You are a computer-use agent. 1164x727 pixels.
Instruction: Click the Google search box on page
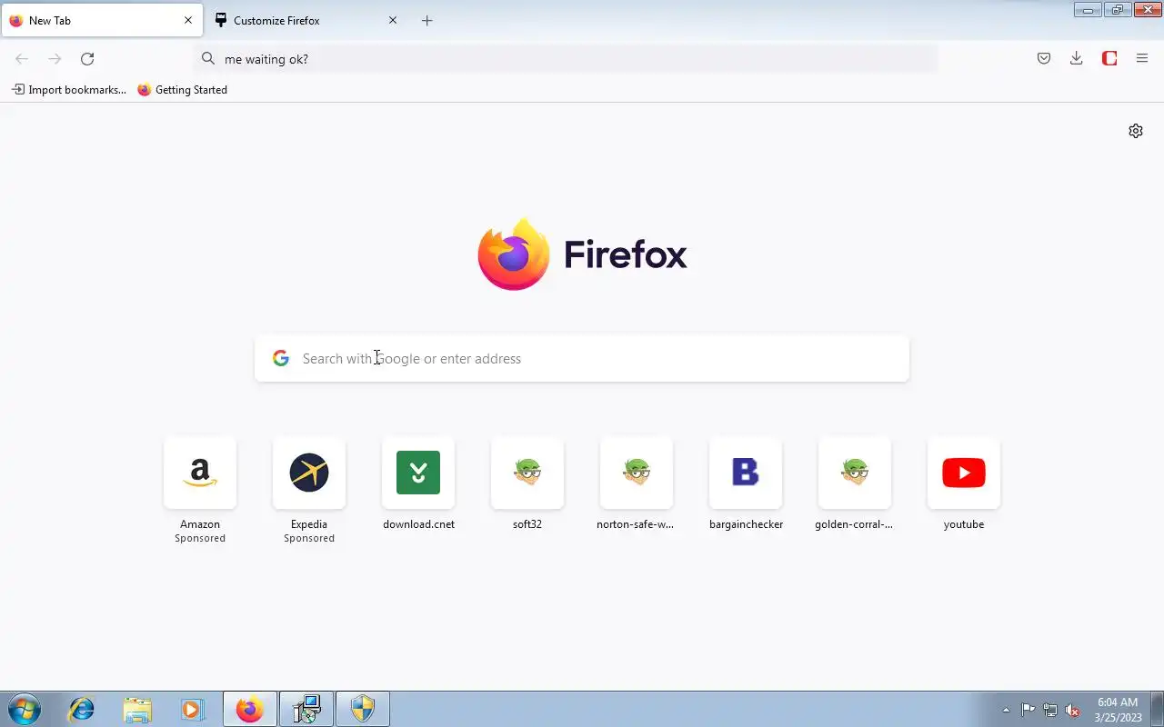point(582,359)
